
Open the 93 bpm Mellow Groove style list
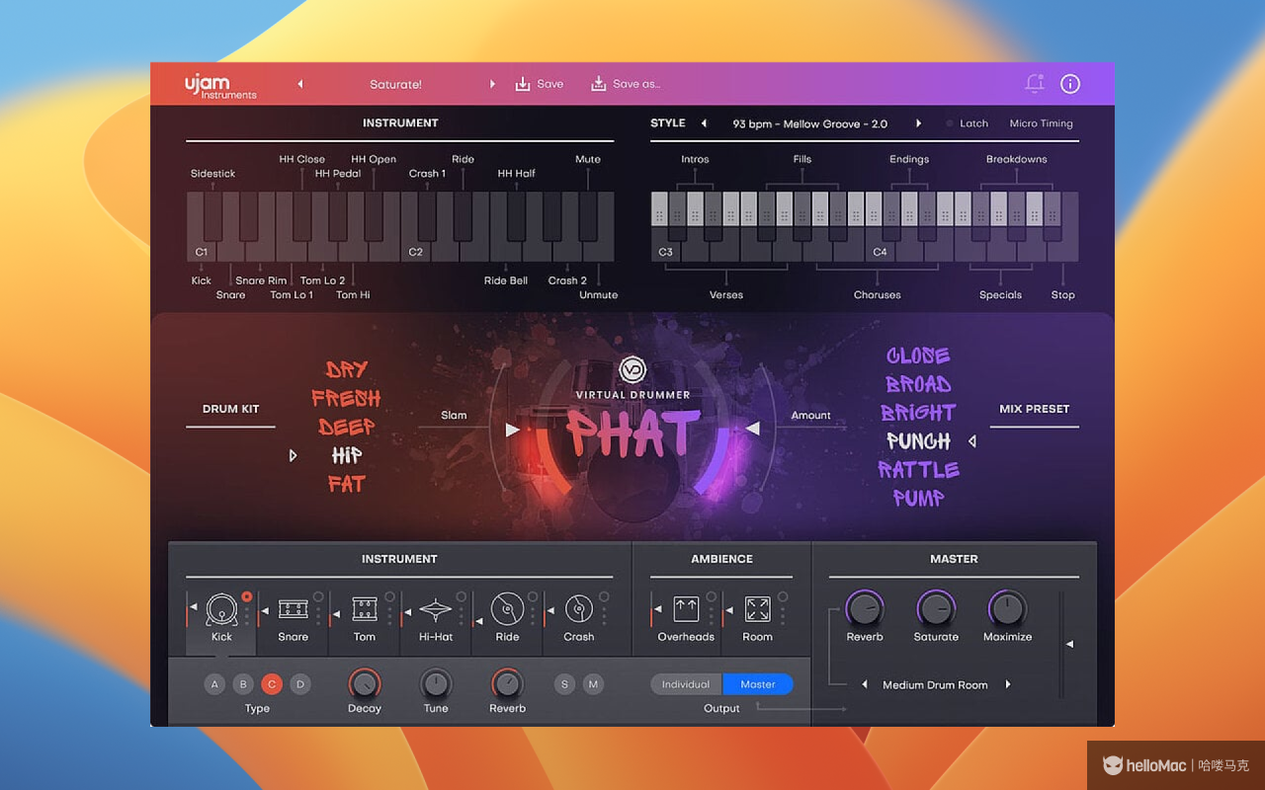pyautogui.click(x=810, y=123)
